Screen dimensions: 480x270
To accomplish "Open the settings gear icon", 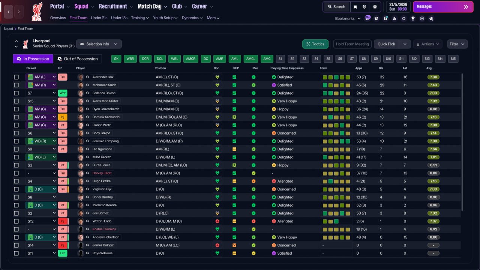I will (x=375, y=7).
